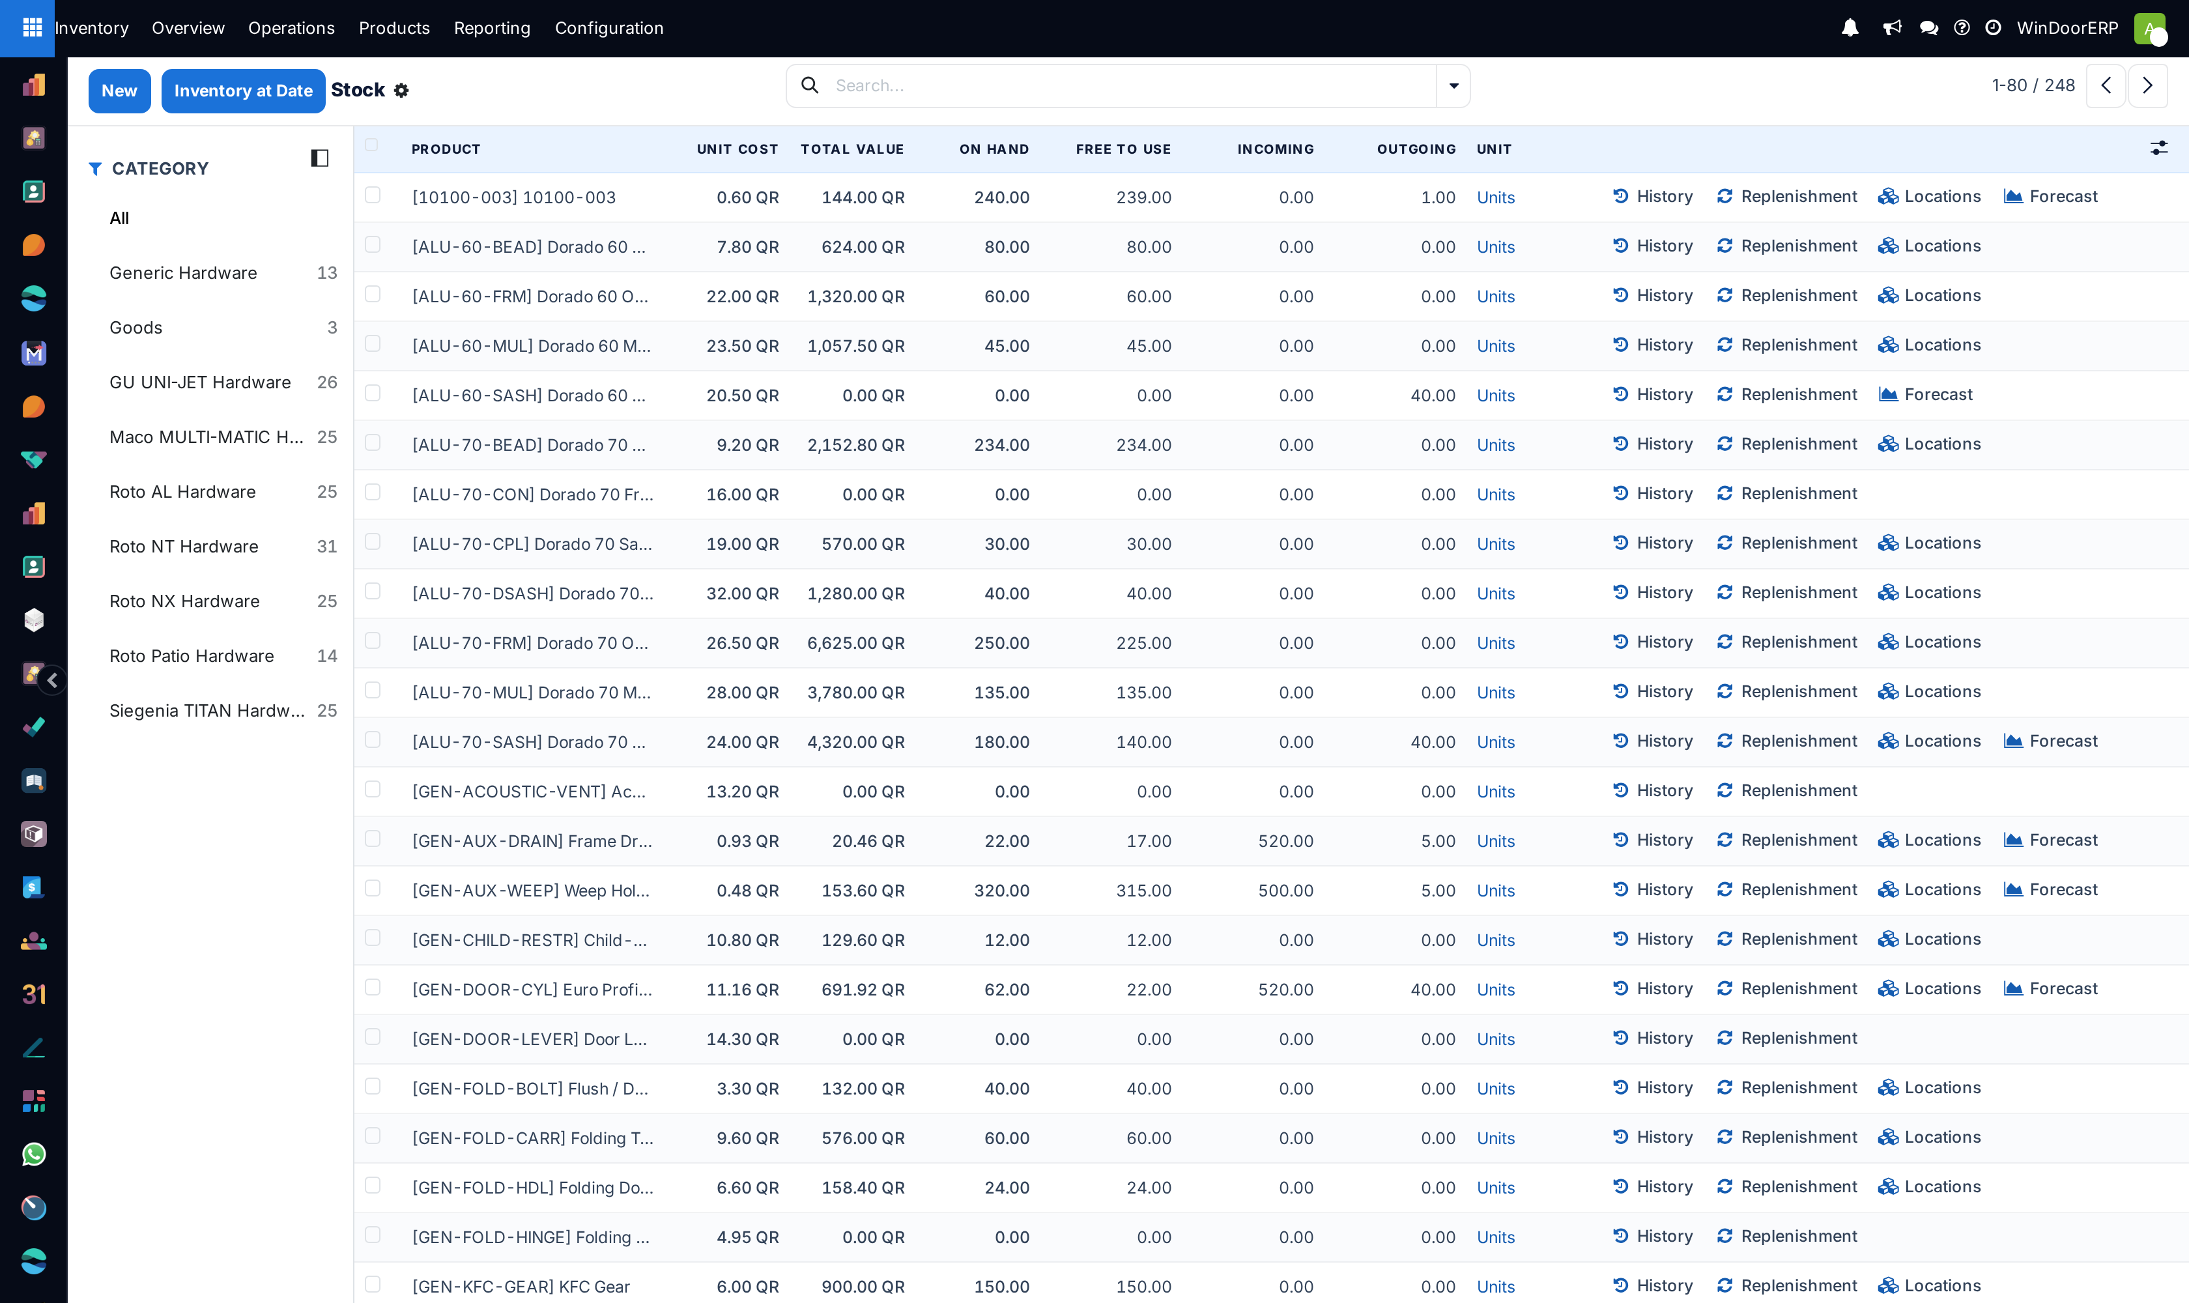Sort by Total Value column header
Viewport: 2189px width, 1303px height.
[x=851, y=149]
